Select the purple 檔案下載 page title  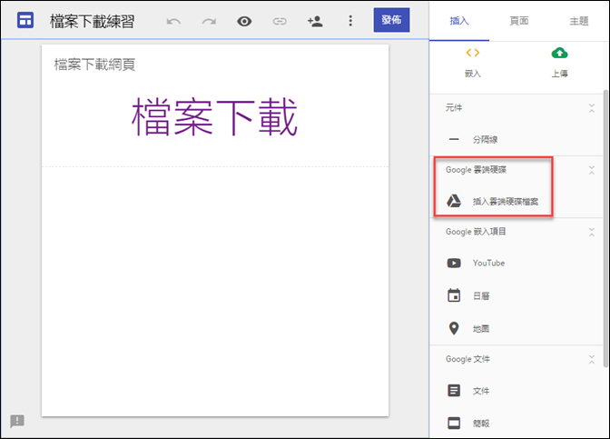pos(214,117)
